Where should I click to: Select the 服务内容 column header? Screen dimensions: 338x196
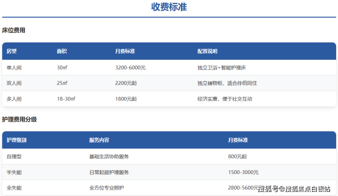coord(99,140)
